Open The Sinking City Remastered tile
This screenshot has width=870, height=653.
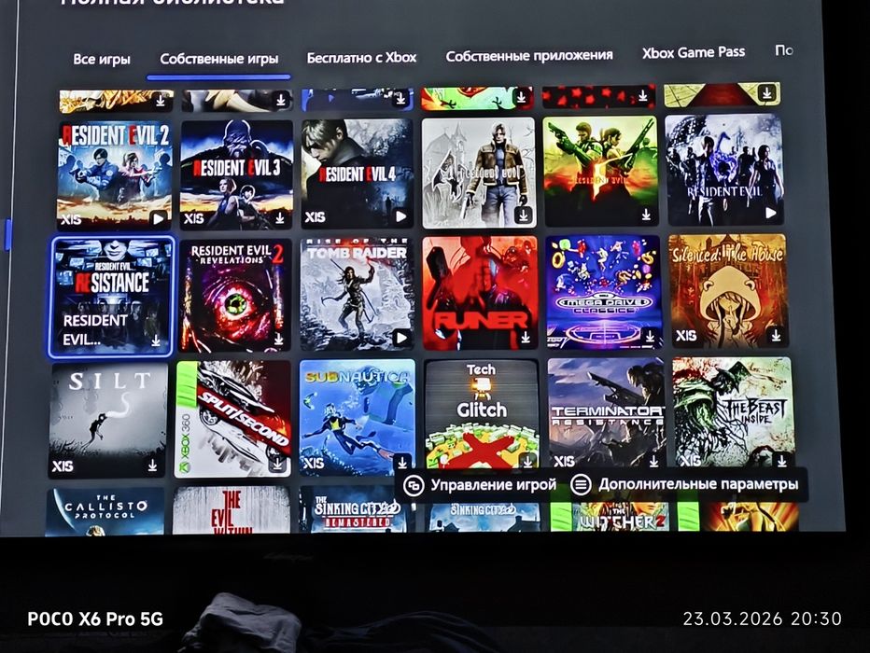(x=358, y=509)
